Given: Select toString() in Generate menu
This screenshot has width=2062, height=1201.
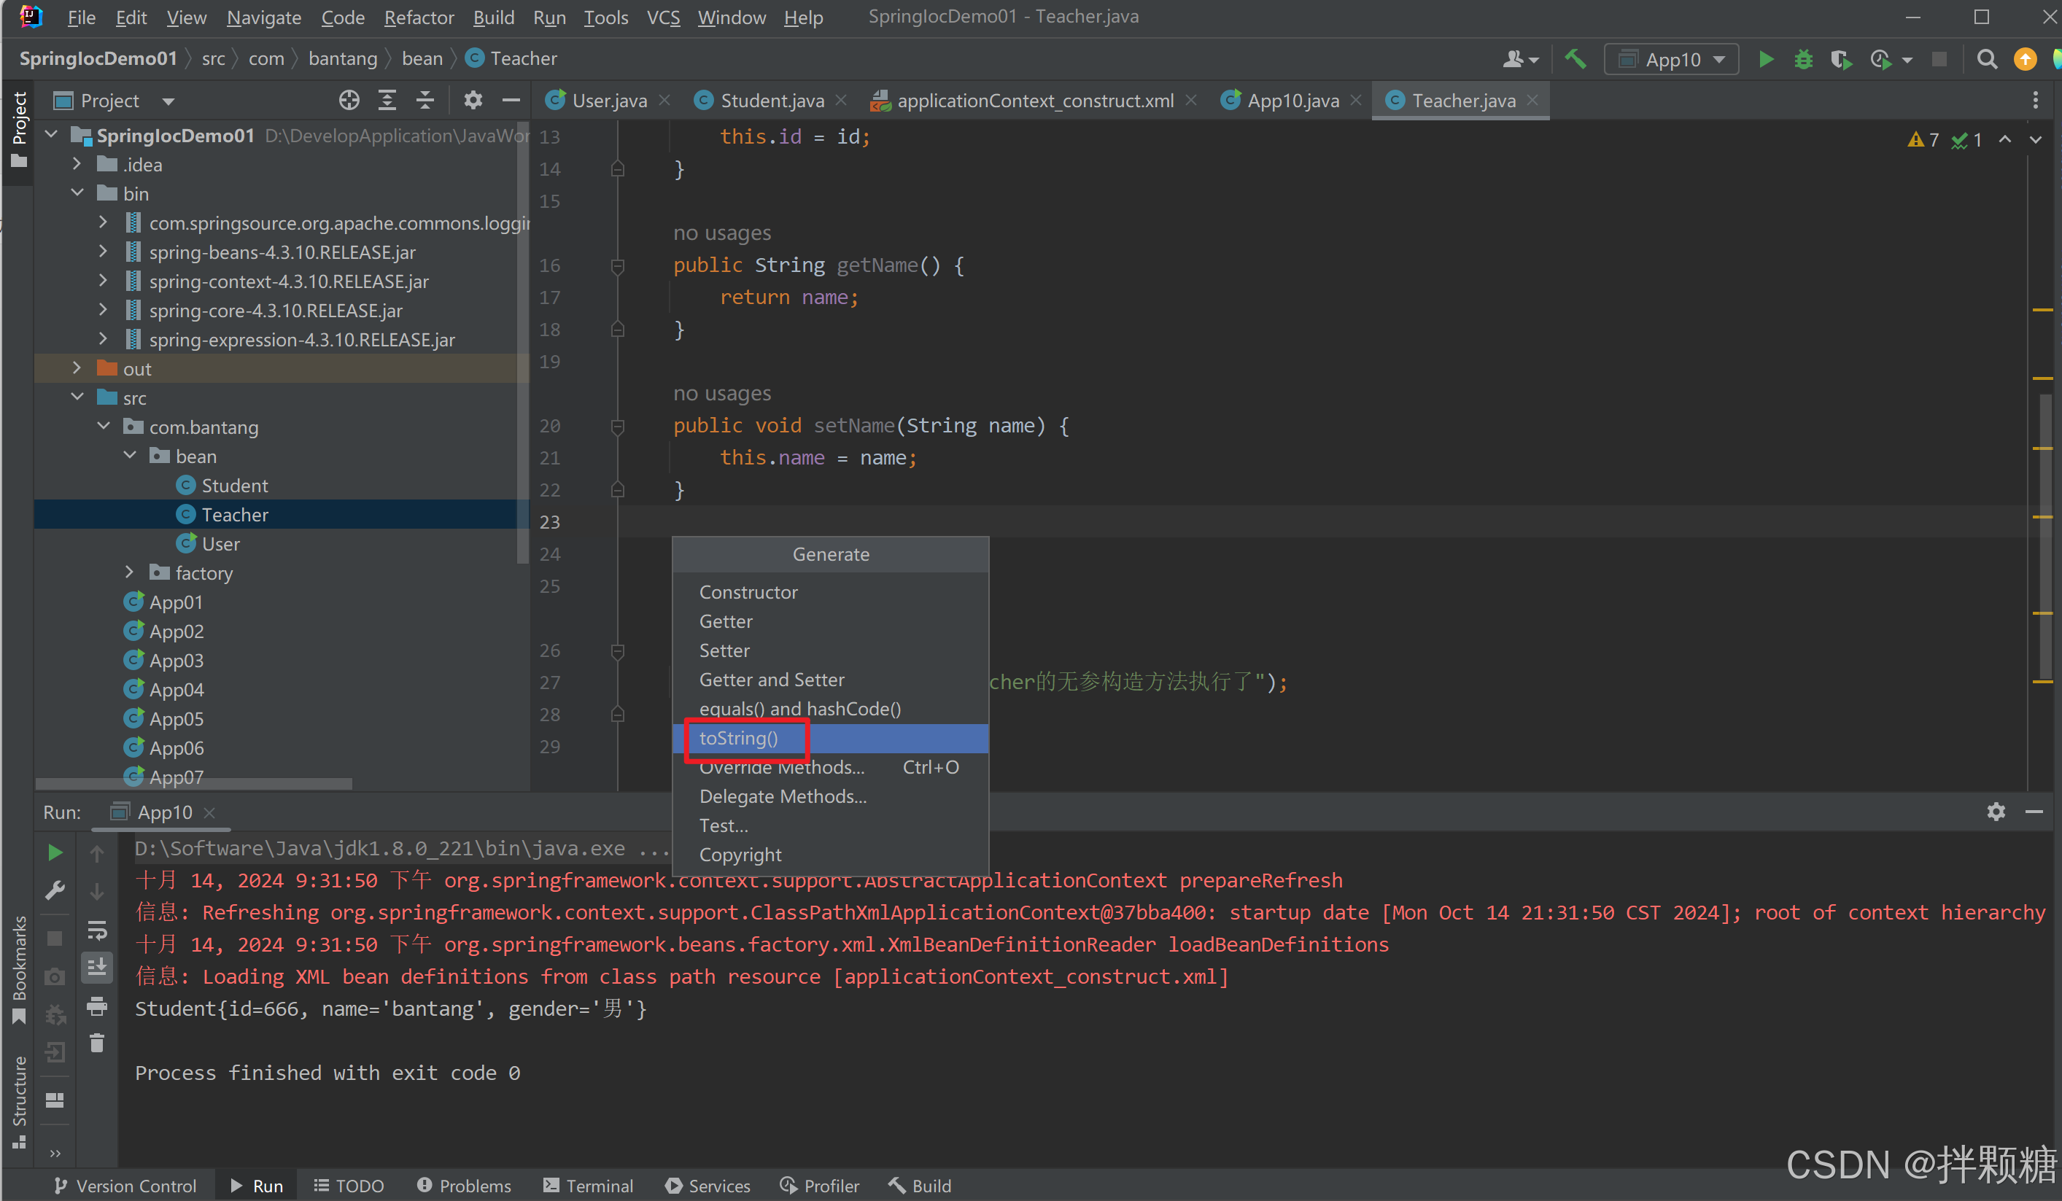Looking at the screenshot, I should click(739, 738).
